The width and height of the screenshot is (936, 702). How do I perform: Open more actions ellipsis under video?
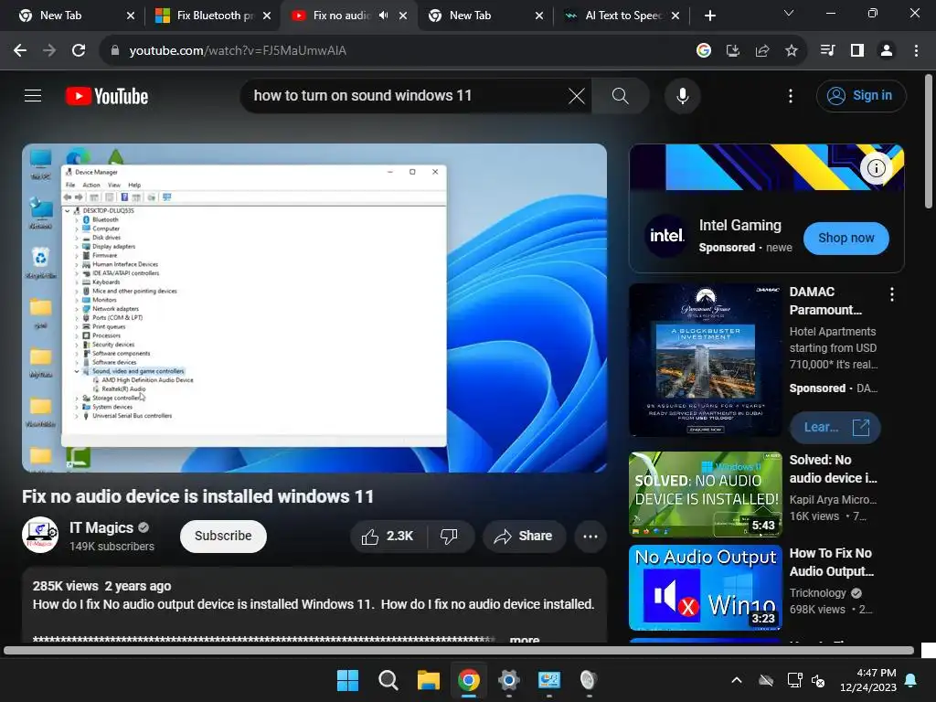click(590, 536)
